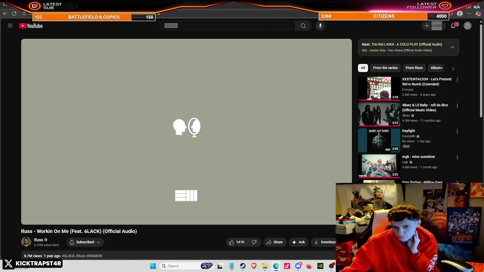Click the #Russ hashtag

pyautogui.click(x=81, y=256)
